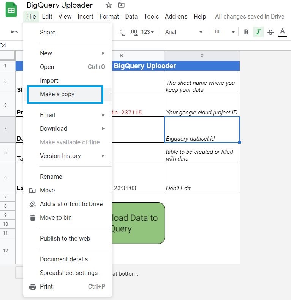The height and width of the screenshot is (300, 291).
Task: Choose Make a copy
Action: tap(68, 94)
